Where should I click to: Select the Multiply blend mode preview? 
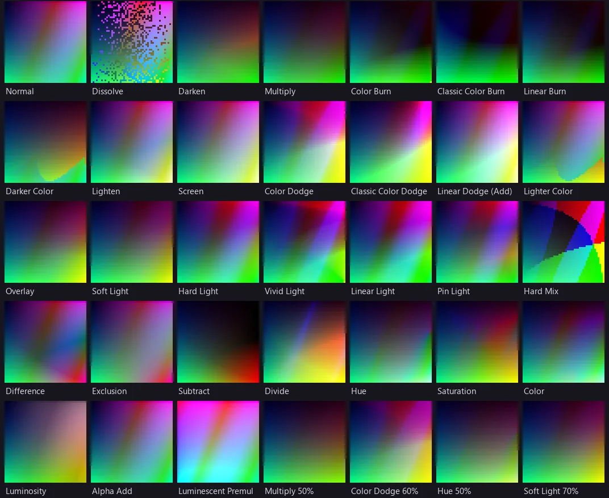click(x=304, y=42)
